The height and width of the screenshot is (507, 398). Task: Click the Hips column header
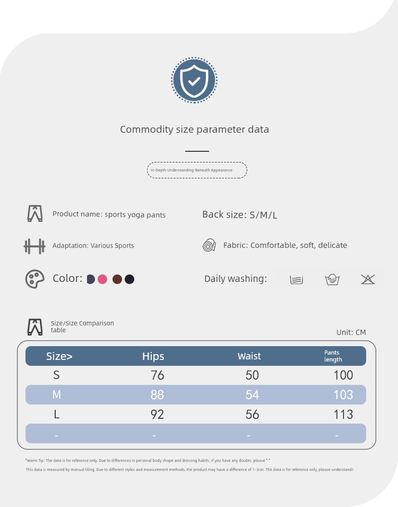coord(153,356)
